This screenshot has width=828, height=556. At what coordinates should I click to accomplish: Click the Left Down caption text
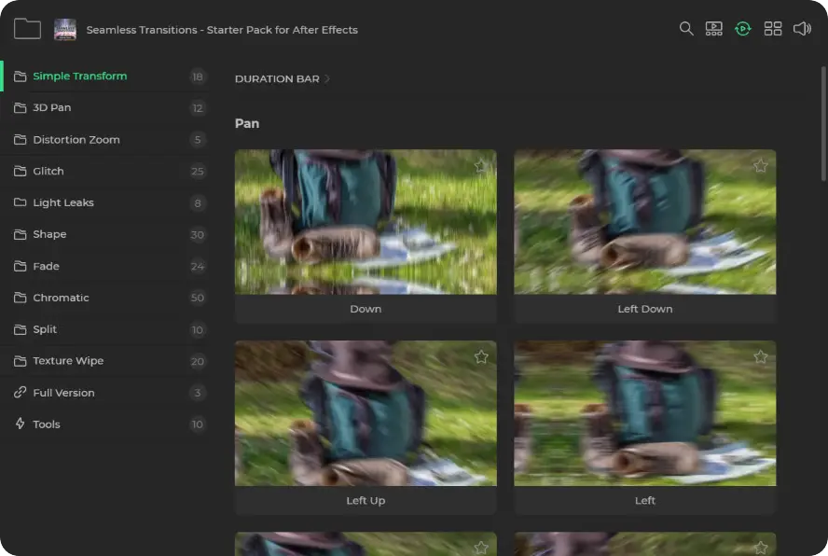tap(644, 309)
